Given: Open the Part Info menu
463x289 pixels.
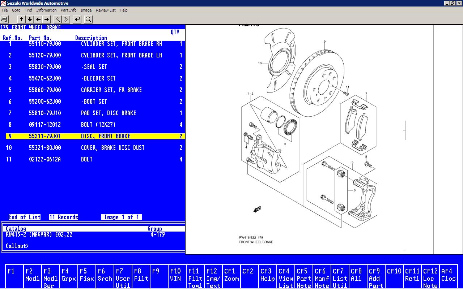Looking at the screenshot, I should [68, 10].
